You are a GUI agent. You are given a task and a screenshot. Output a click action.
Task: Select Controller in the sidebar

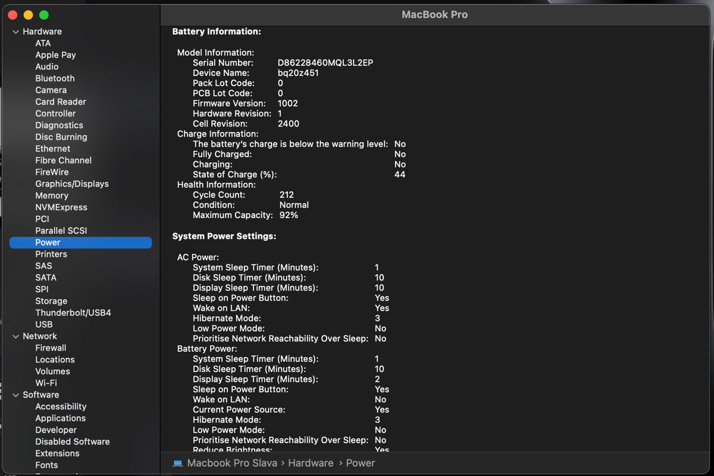tap(55, 114)
